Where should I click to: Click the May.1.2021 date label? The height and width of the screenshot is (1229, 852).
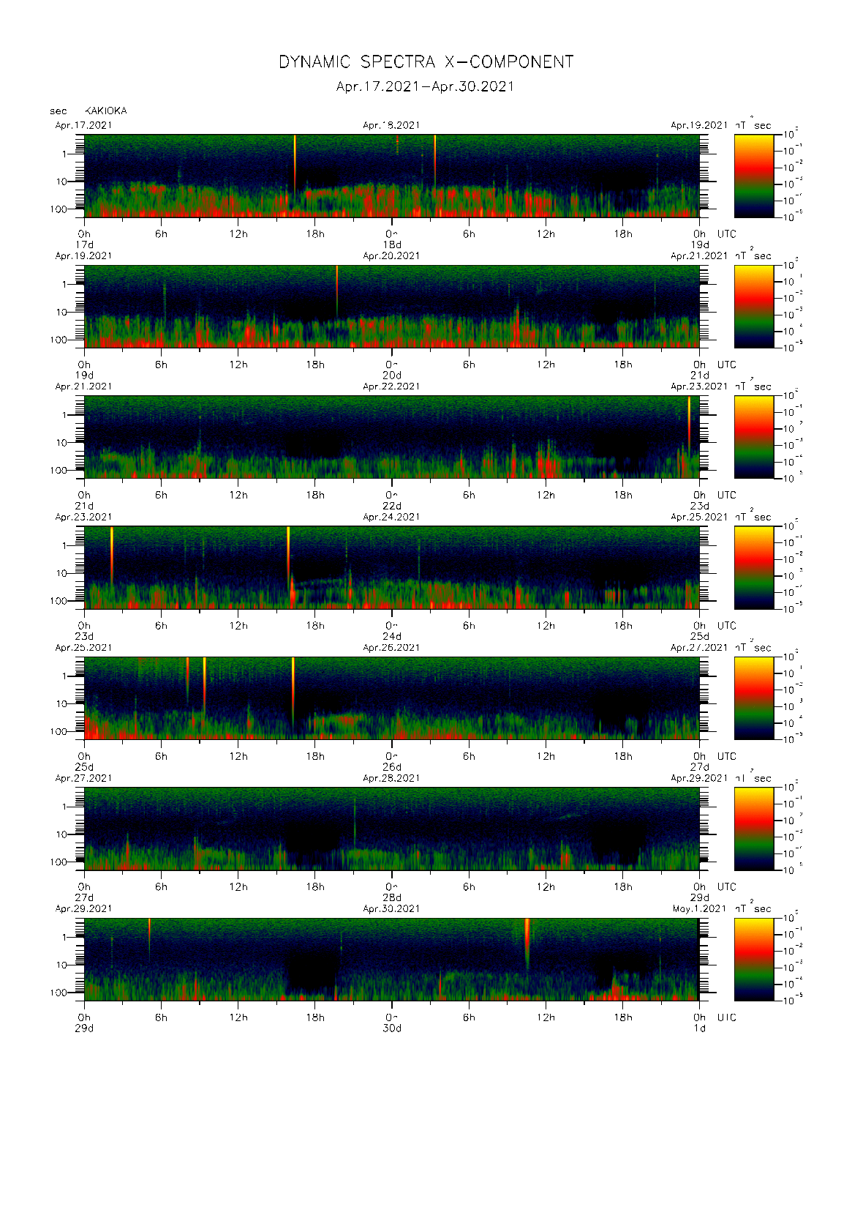click(699, 908)
